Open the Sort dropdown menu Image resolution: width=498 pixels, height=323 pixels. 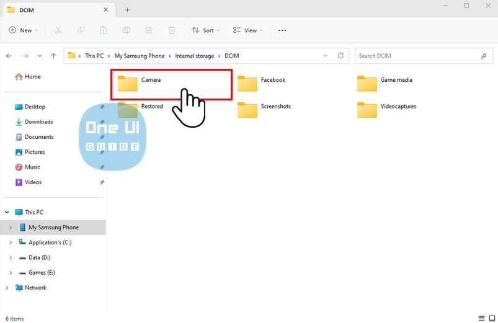tap(206, 30)
